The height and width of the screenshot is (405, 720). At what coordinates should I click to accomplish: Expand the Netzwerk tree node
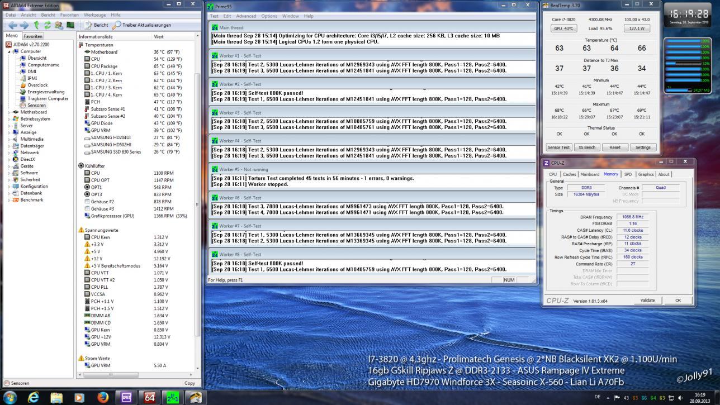(9, 153)
